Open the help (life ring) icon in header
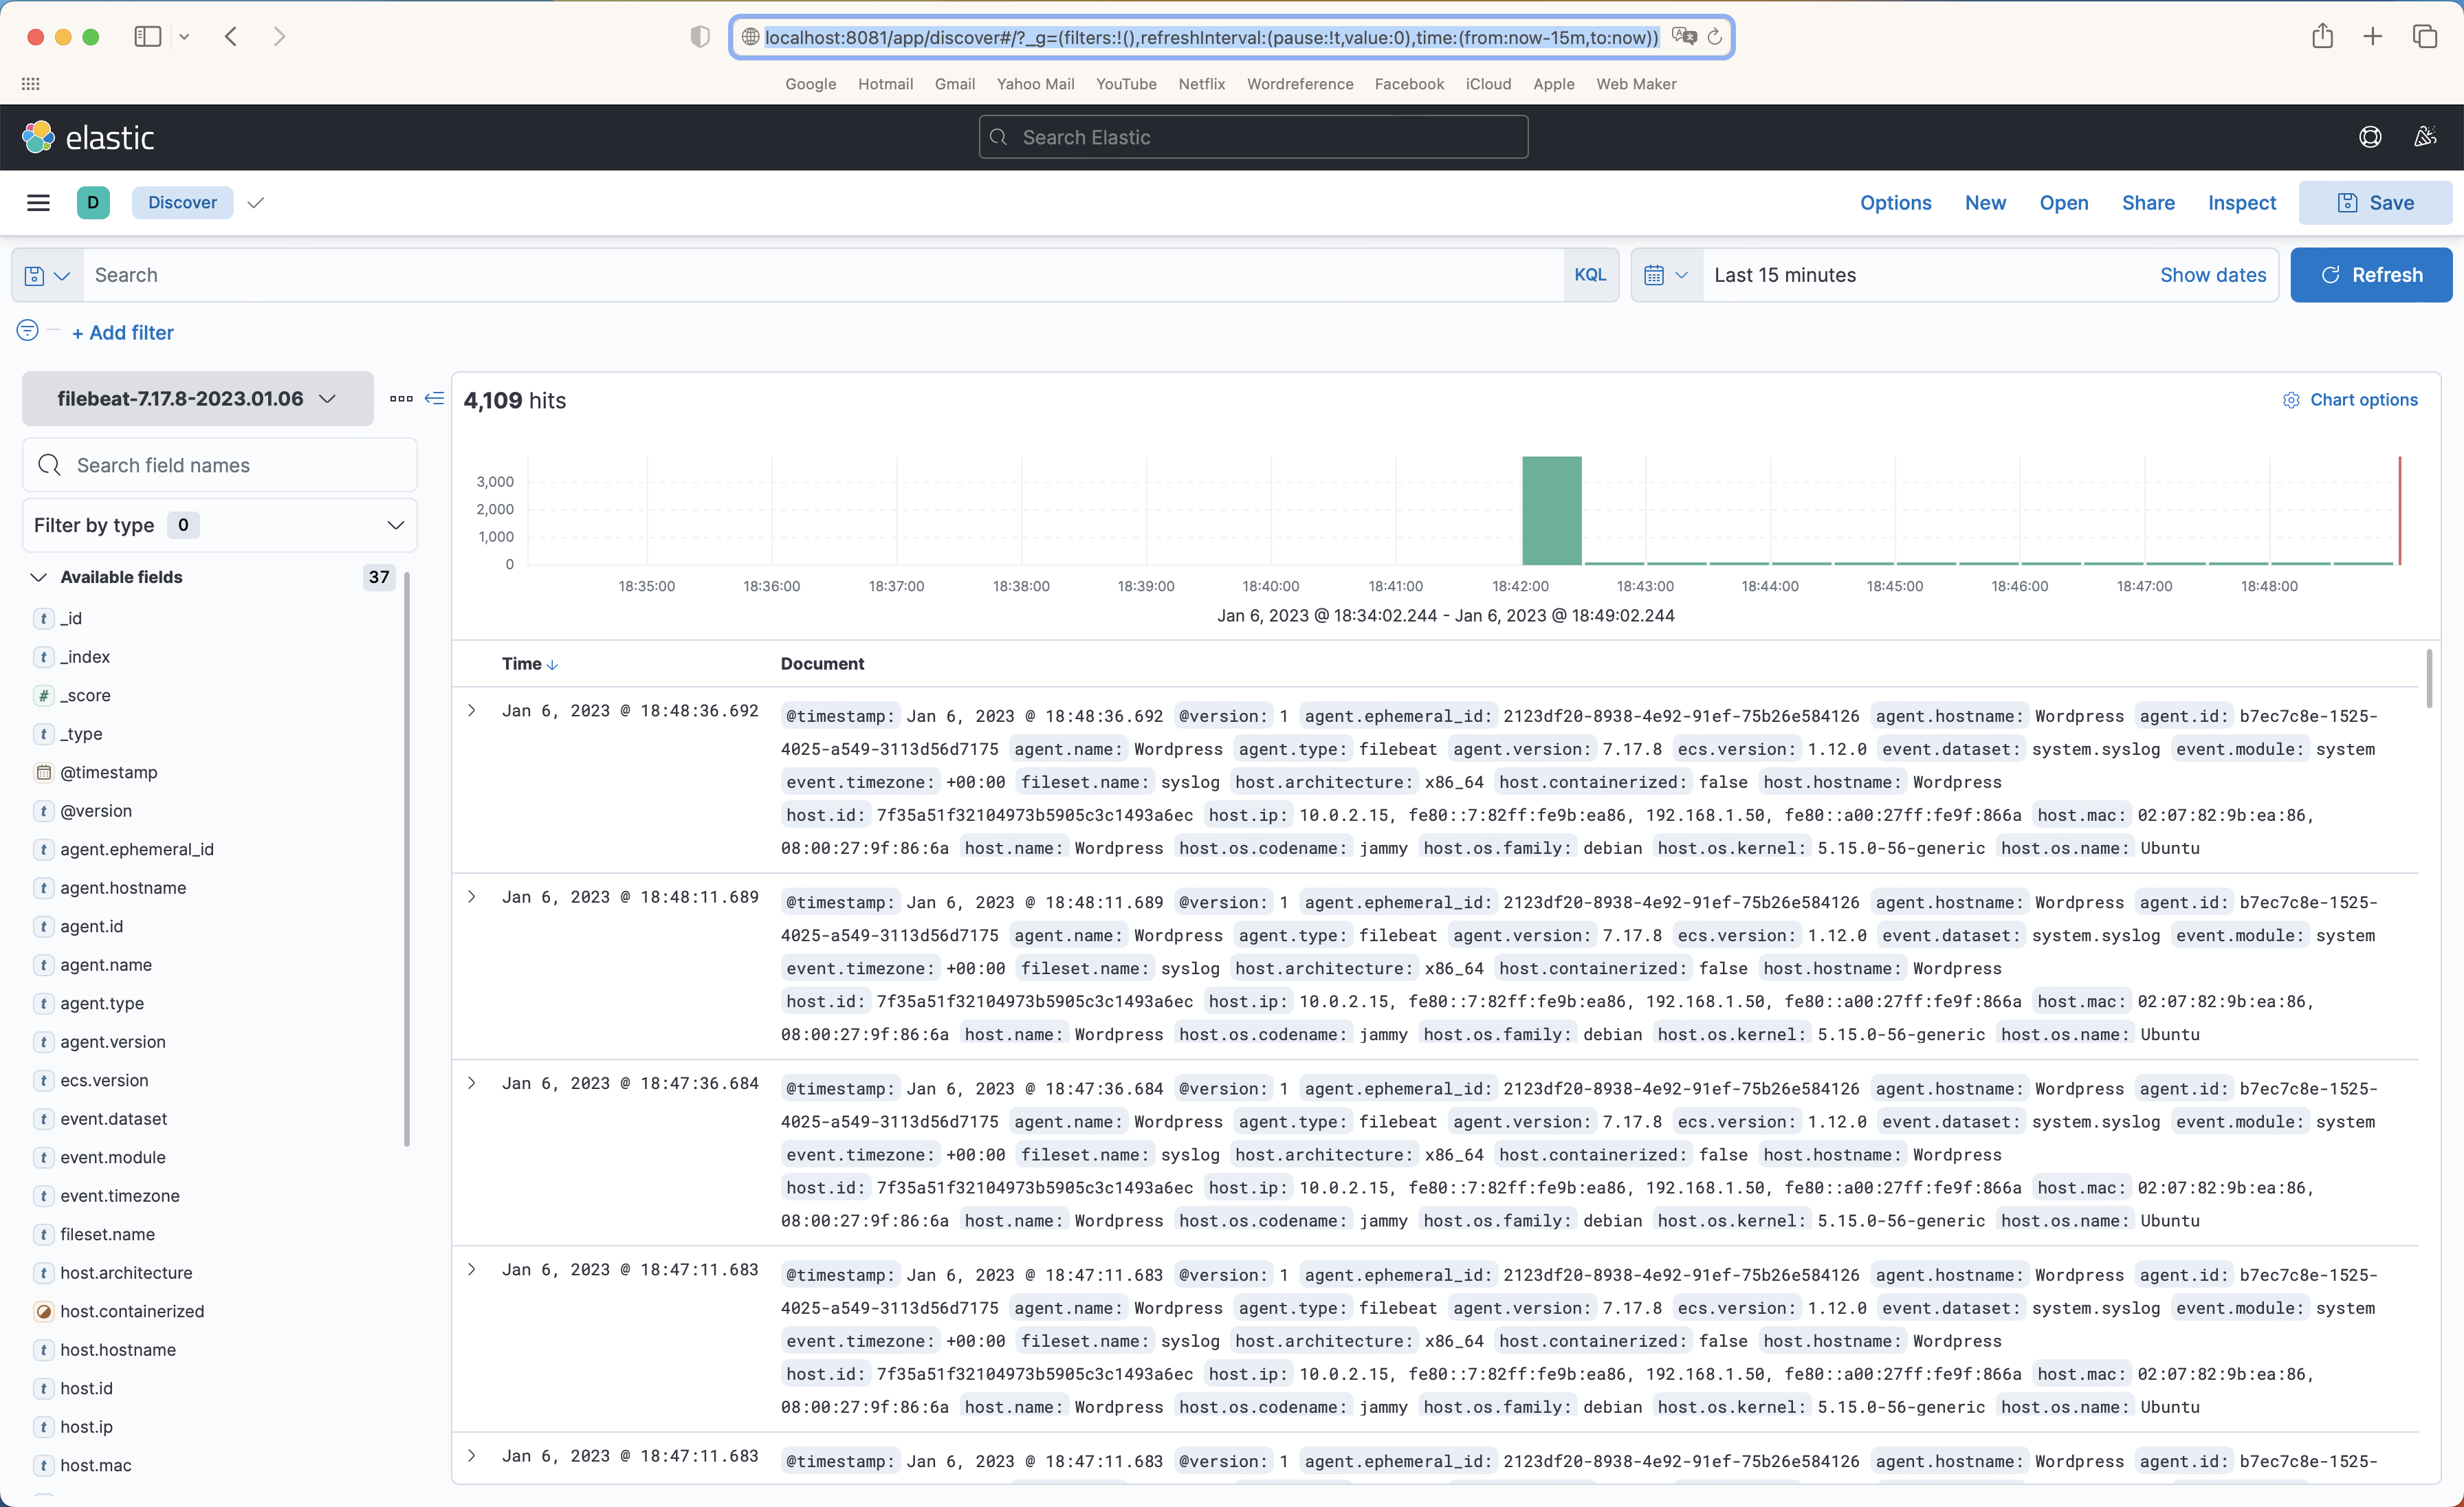This screenshot has width=2464, height=1507. pyautogui.click(x=2370, y=137)
